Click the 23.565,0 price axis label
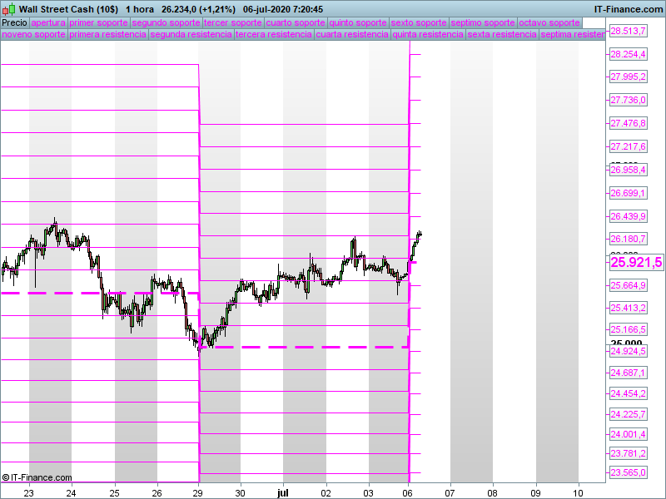The height and width of the screenshot is (499, 666). click(629, 472)
